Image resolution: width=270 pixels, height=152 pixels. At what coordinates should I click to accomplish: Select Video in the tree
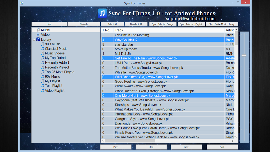(x=45, y=35)
